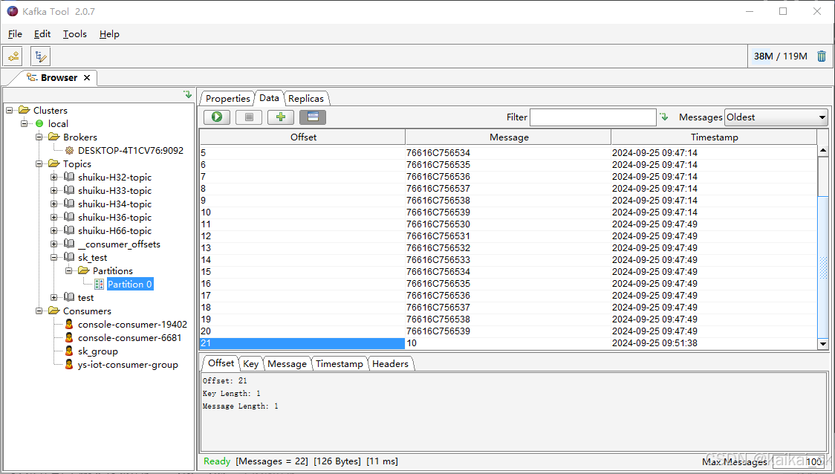Switch to the Properties tab
This screenshot has height=474, width=835.
pos(227,99)
